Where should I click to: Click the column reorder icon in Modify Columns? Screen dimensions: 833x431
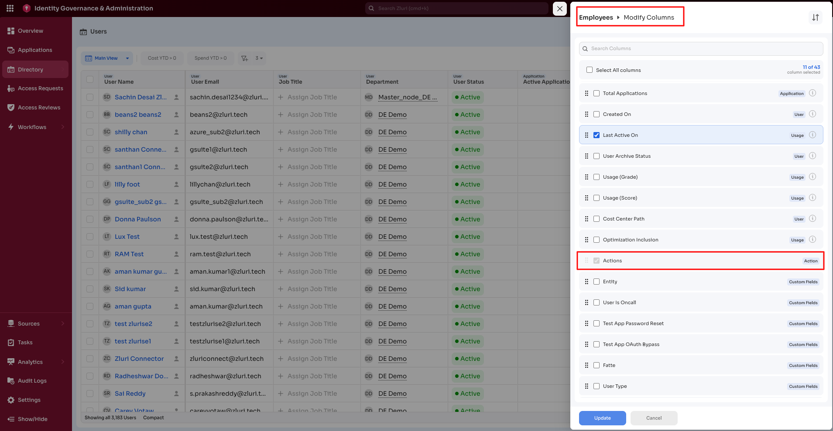(x=816, y=17)
